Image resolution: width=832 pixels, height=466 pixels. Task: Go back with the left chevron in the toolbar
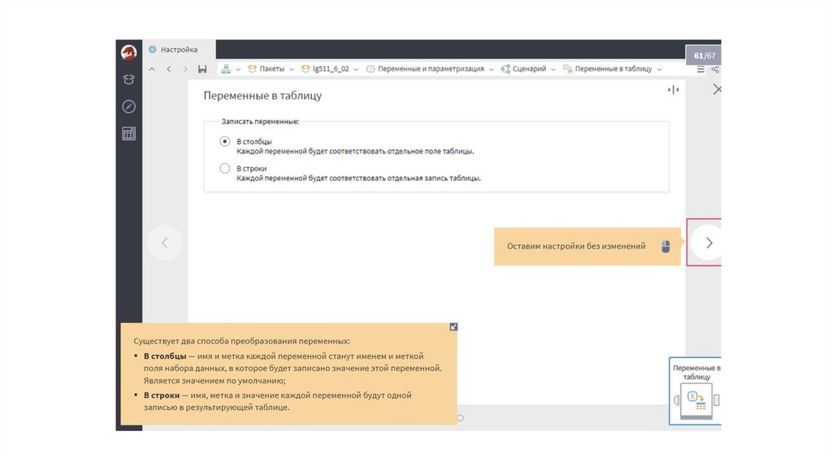coord(169,69)
